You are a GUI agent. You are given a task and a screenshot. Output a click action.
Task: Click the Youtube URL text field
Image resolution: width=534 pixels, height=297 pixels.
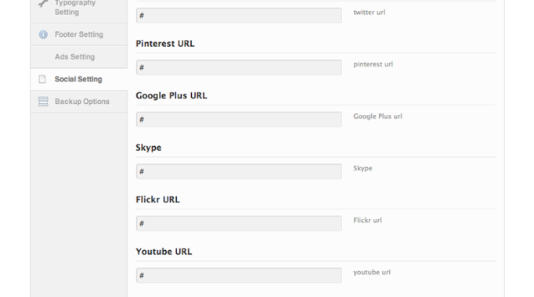[x=239, y=276]
